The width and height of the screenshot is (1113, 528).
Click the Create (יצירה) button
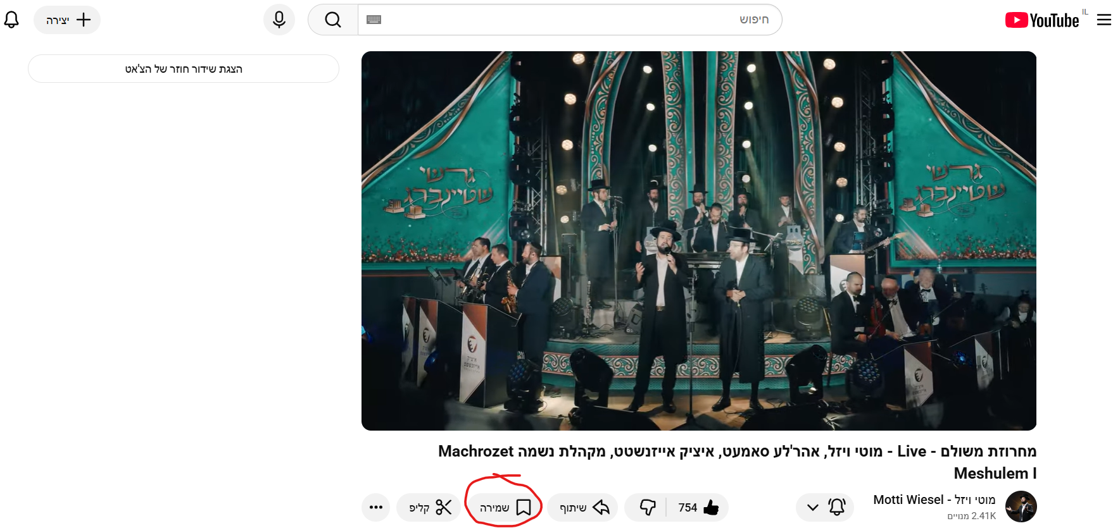coord(67,20)
